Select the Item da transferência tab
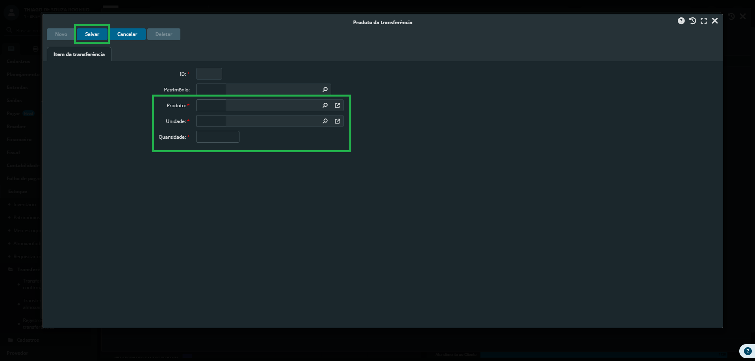Image resolution: width=755 pixels, height=361 pixels. coord(79,54)
